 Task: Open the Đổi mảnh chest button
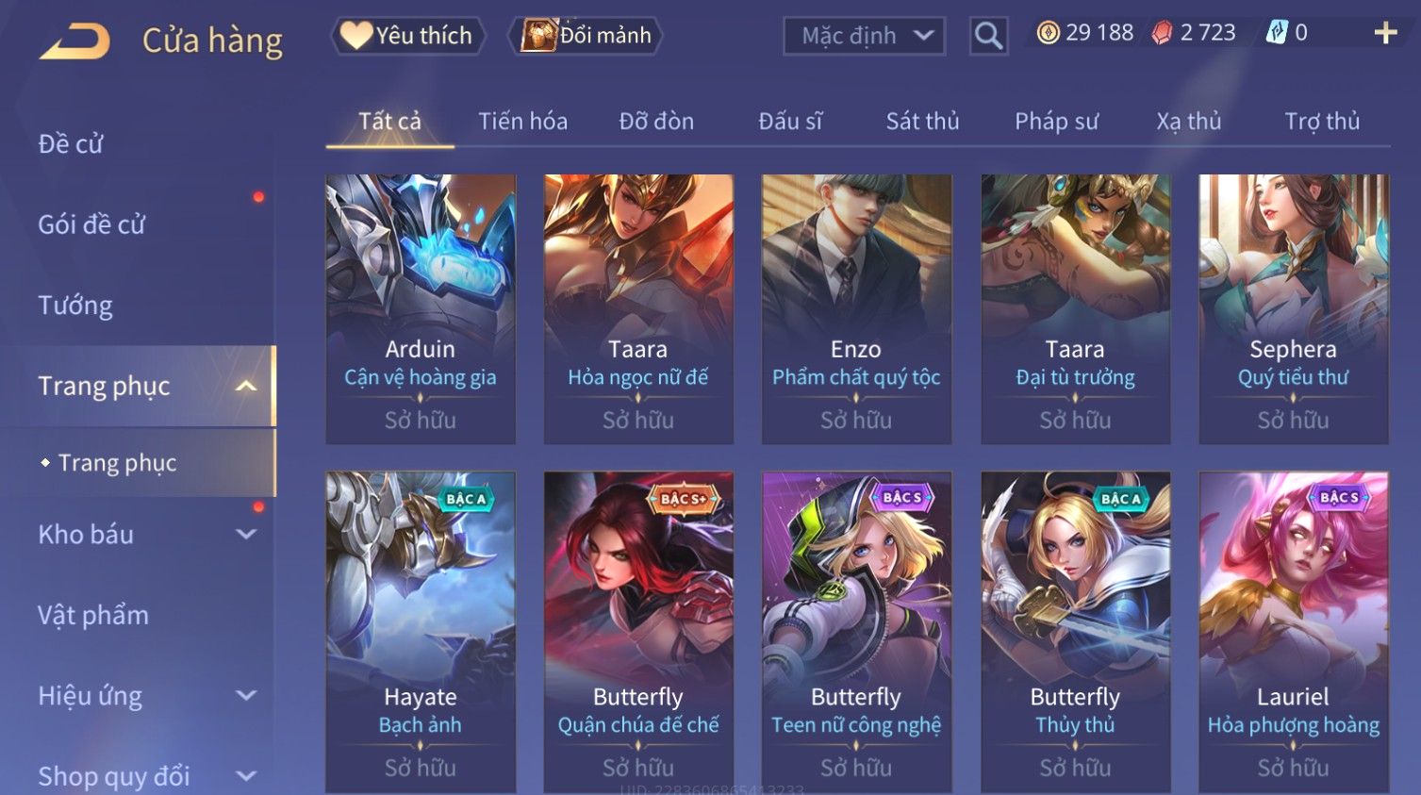point(586,36)
